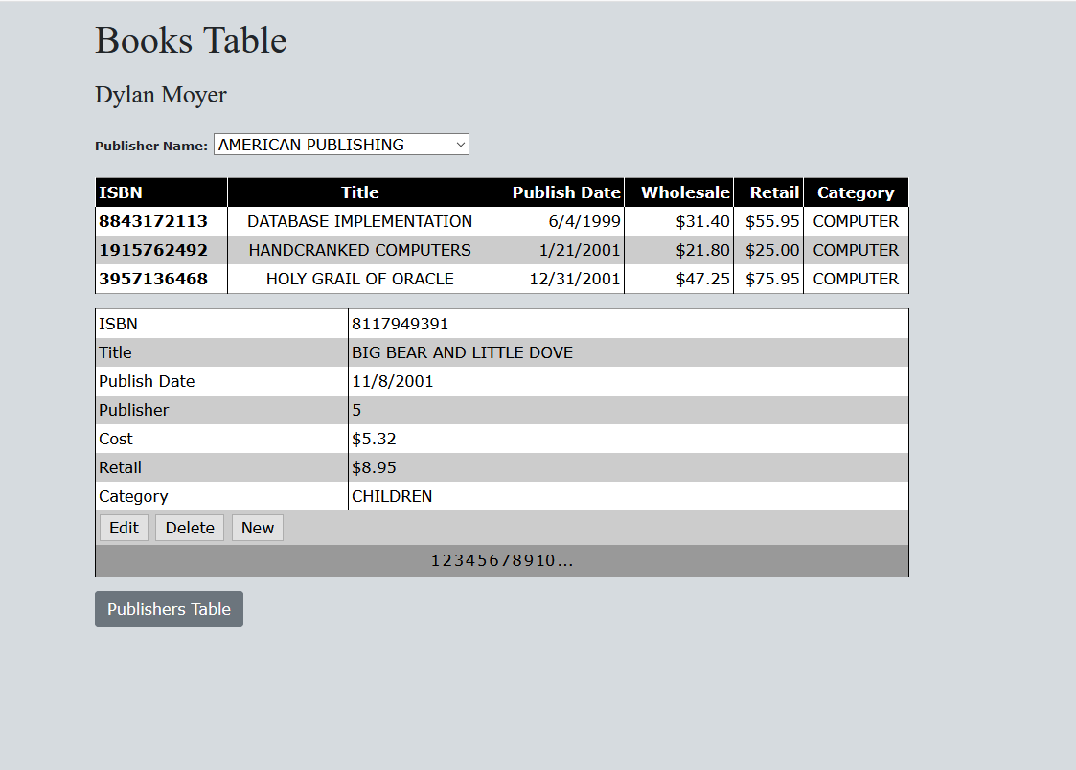Go to pager page 10
Viewport: 1076px width, 770px height.
click(547, 561)
